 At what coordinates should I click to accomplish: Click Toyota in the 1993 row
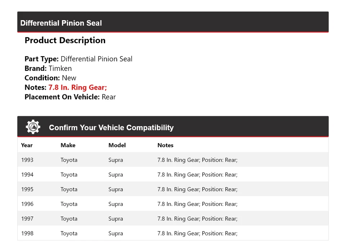(x=69, y=160)
